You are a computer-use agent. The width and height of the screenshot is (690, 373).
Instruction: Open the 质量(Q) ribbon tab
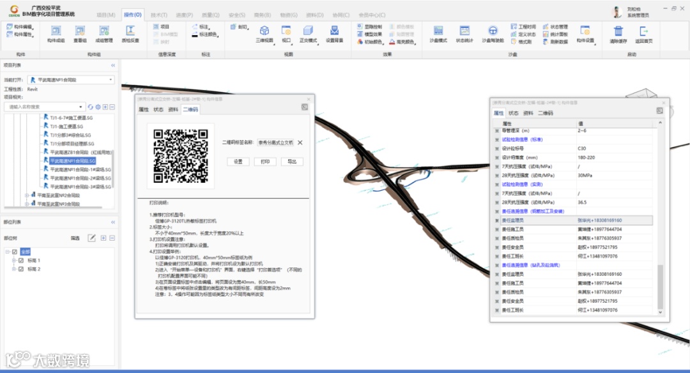click(x=210, y=15)
